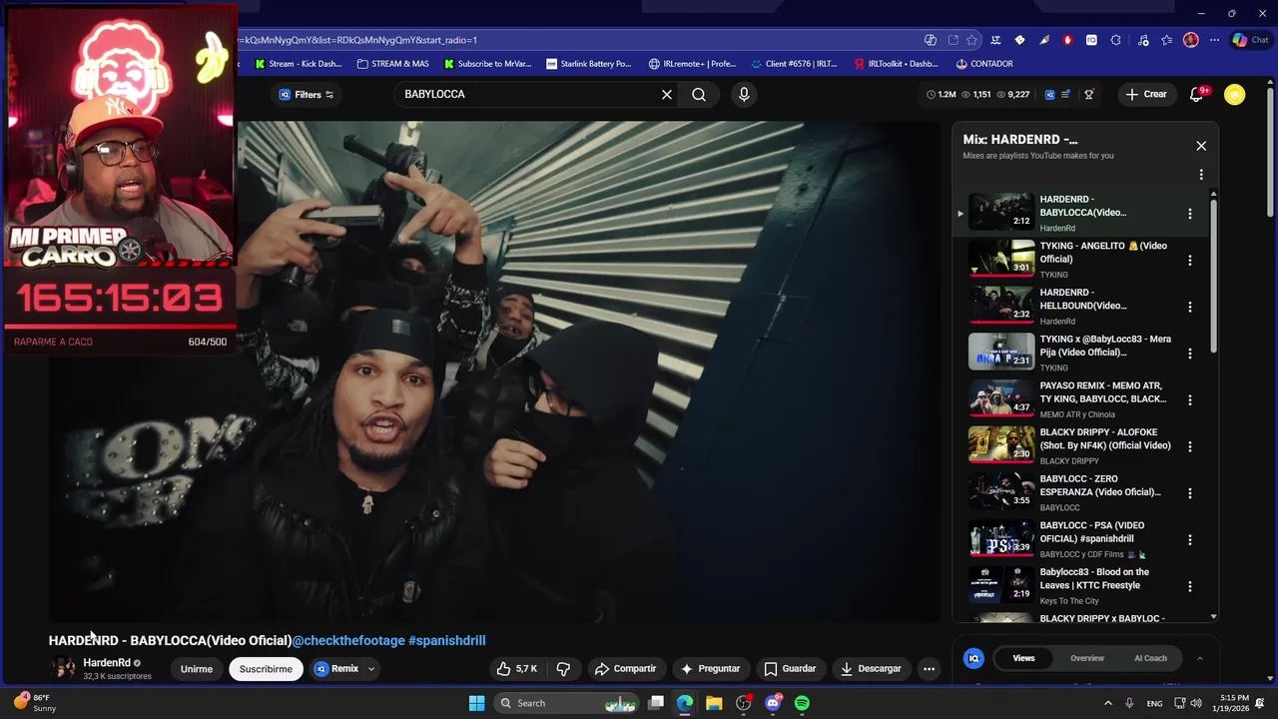
Task: Open options for BLACKY DRIPPY - ALOFOKE item
Action: (1189, 446)
